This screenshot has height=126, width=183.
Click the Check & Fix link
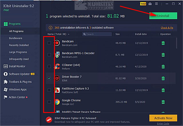coord(167,28)
